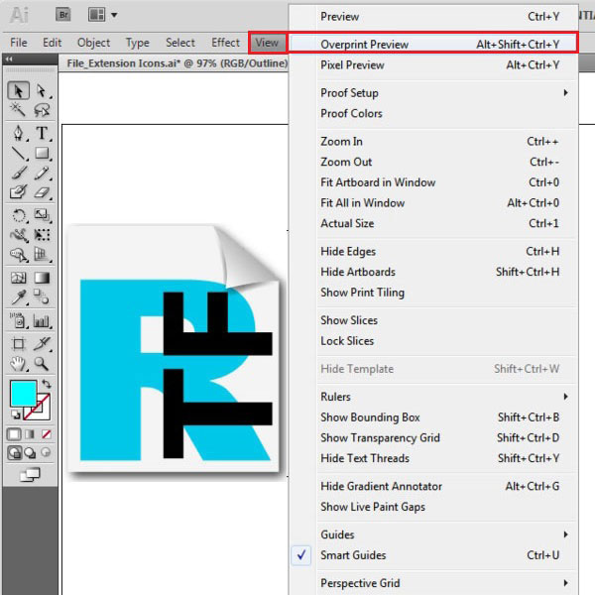Enable Draw Inside mode
The width and height of the screenshot is (595, 595).
coord(46,452)
